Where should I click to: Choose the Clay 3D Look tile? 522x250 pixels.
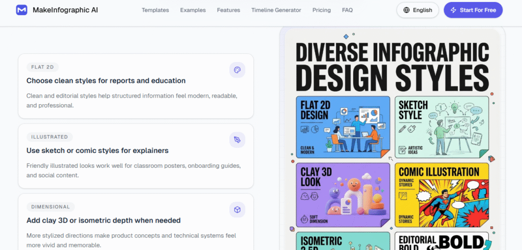(x=343, y=194)
